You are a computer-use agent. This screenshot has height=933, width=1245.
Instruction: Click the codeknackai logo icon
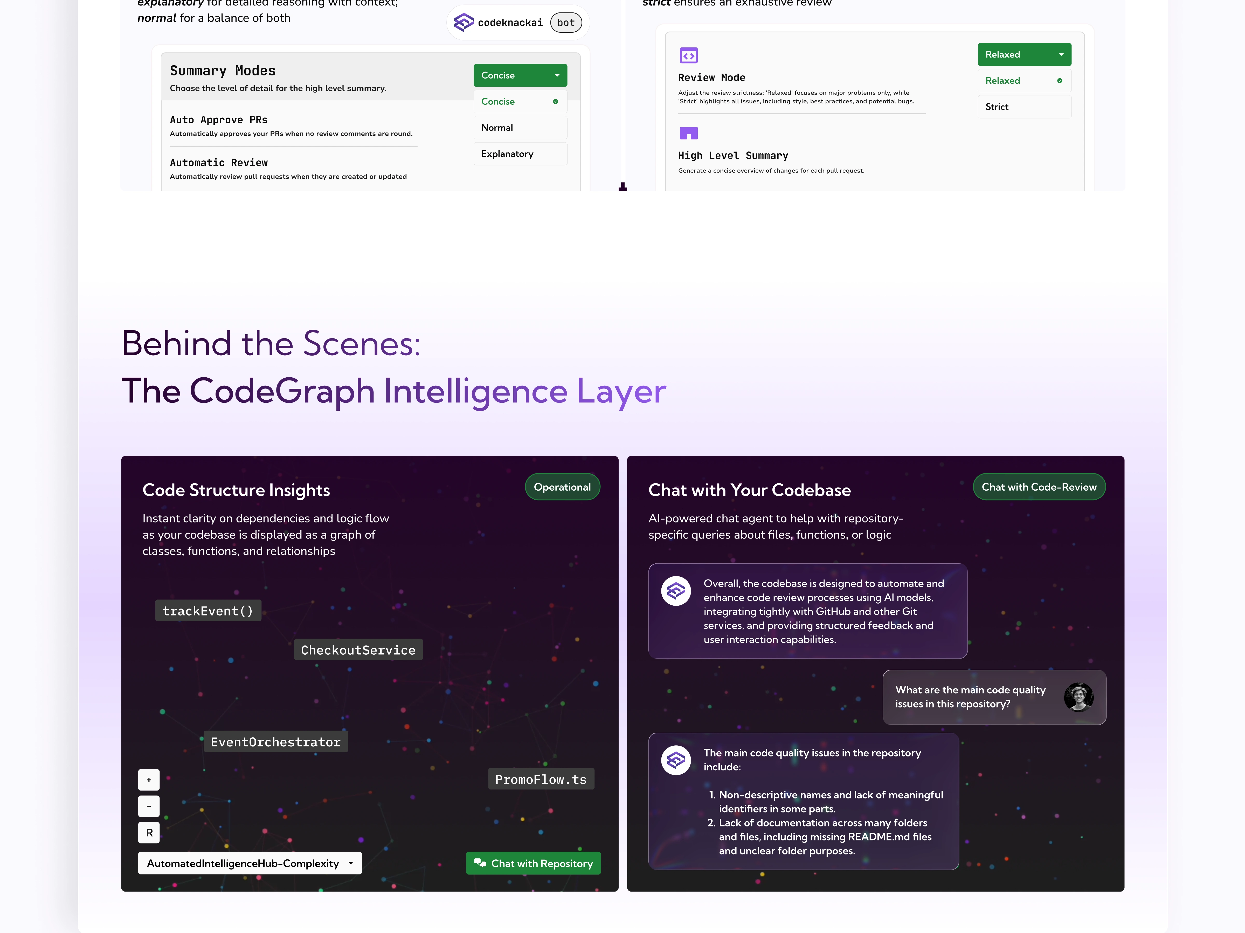pos(463,23)
